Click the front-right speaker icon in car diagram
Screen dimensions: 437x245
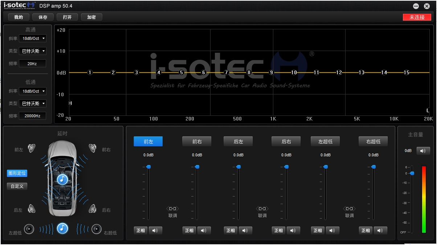(93, 148)
